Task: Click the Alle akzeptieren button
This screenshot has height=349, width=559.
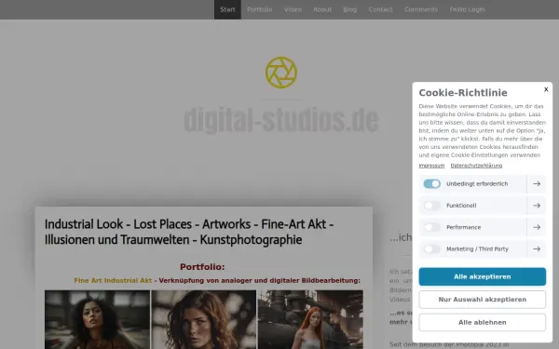Action: 482,276
